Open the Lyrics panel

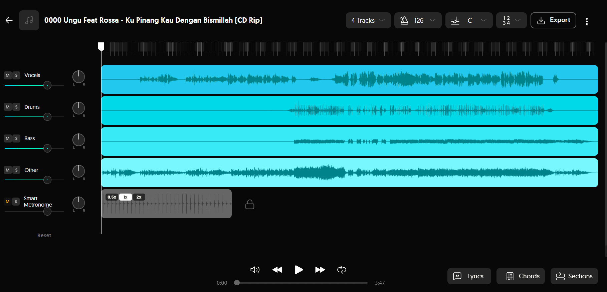pyautogui.click(x=469, y=276)
